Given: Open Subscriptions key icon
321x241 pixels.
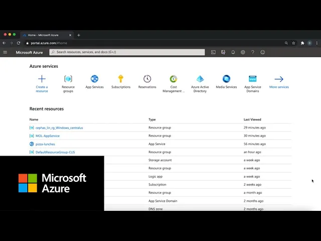Looking at the screenshot, I should click(121, 79).
